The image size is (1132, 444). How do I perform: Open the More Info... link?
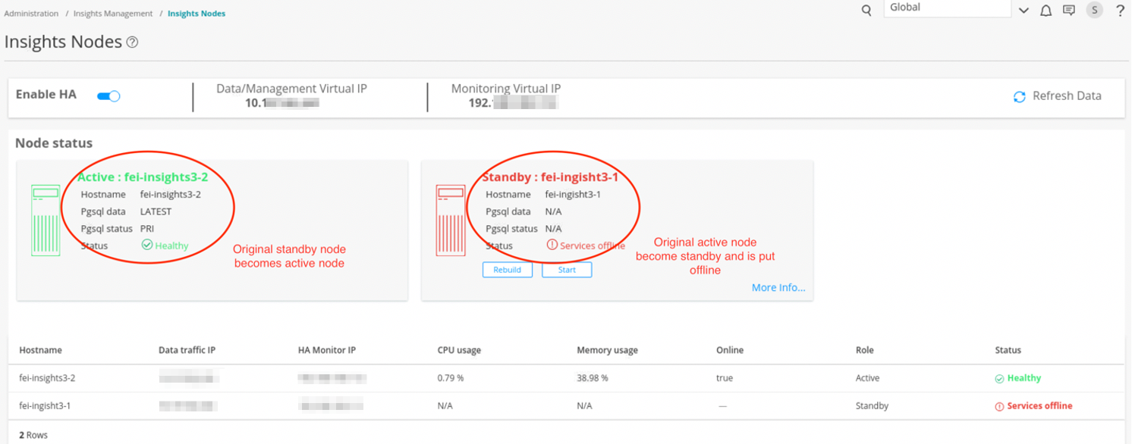778,287
